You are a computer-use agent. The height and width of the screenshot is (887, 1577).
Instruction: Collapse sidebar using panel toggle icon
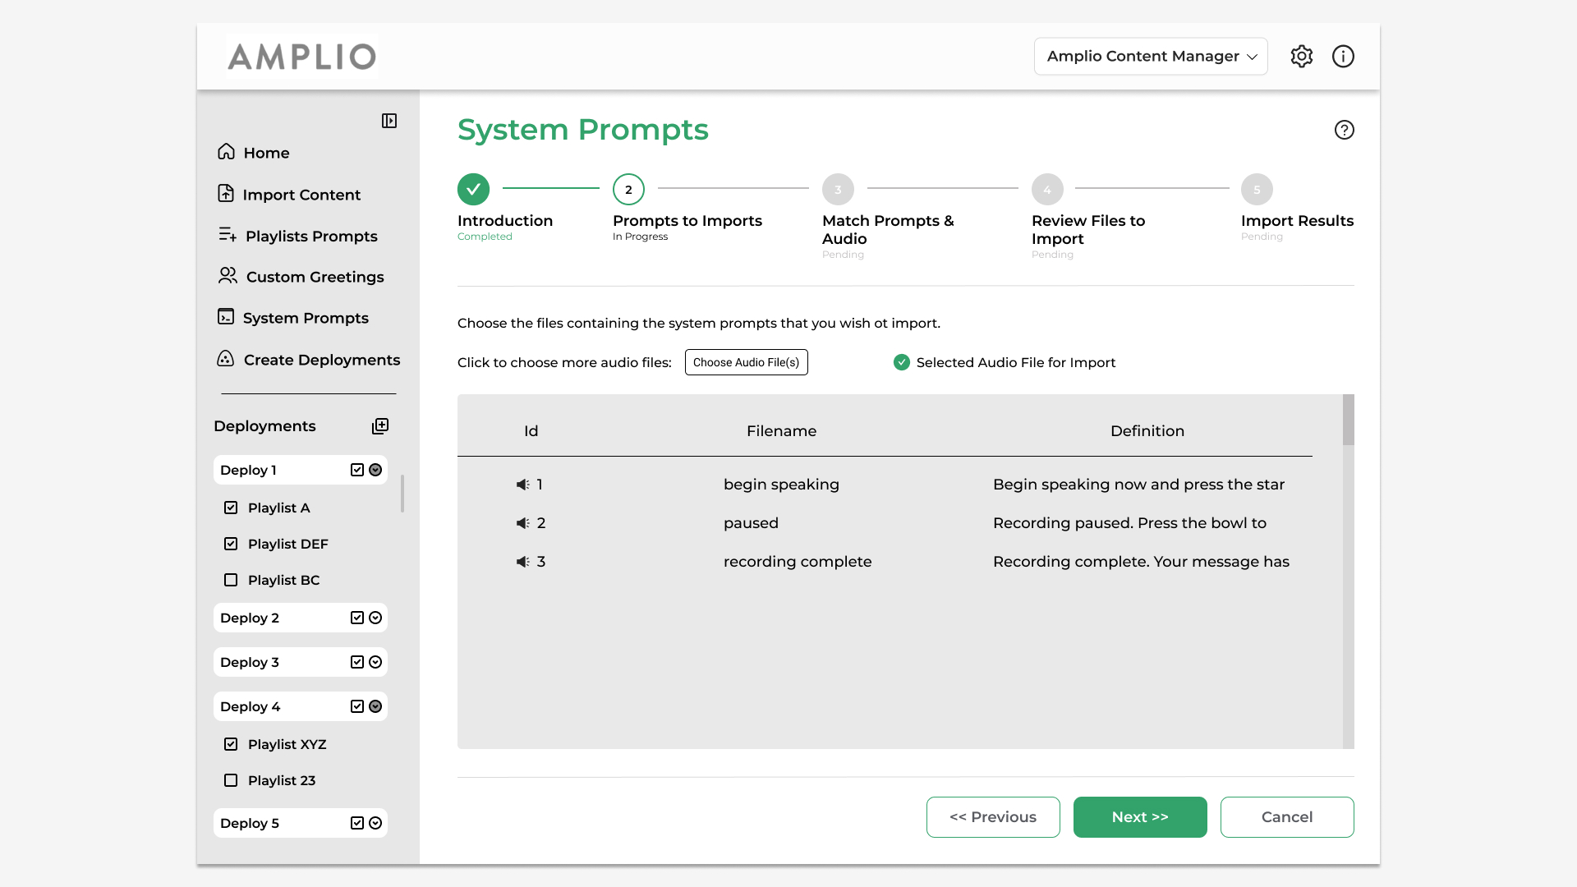click(389, 121)
